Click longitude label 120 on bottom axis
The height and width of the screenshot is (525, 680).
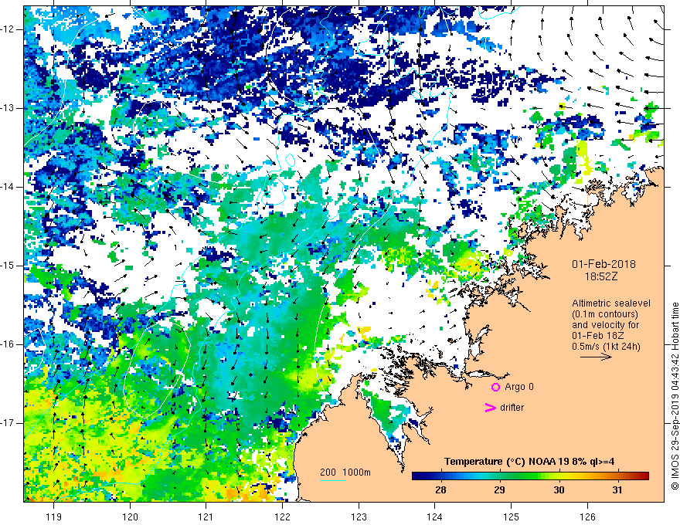[130, 517]
